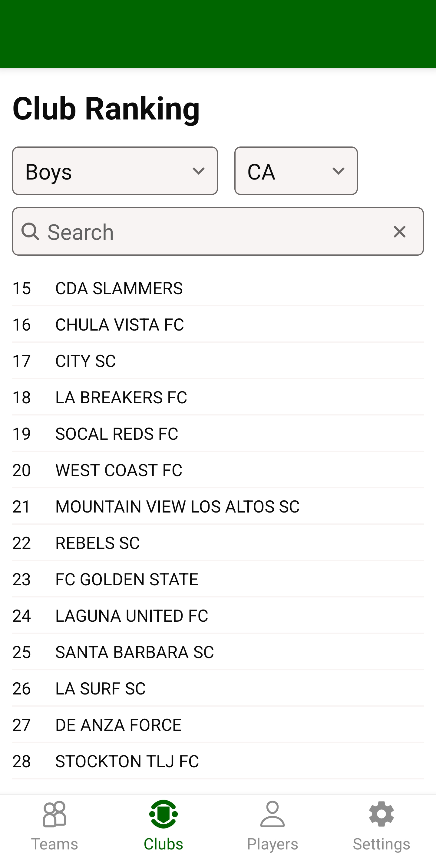The image size is (436, 854).
Task: Select STOCKTON TLJ FC row
Action: tap(218, 761)
